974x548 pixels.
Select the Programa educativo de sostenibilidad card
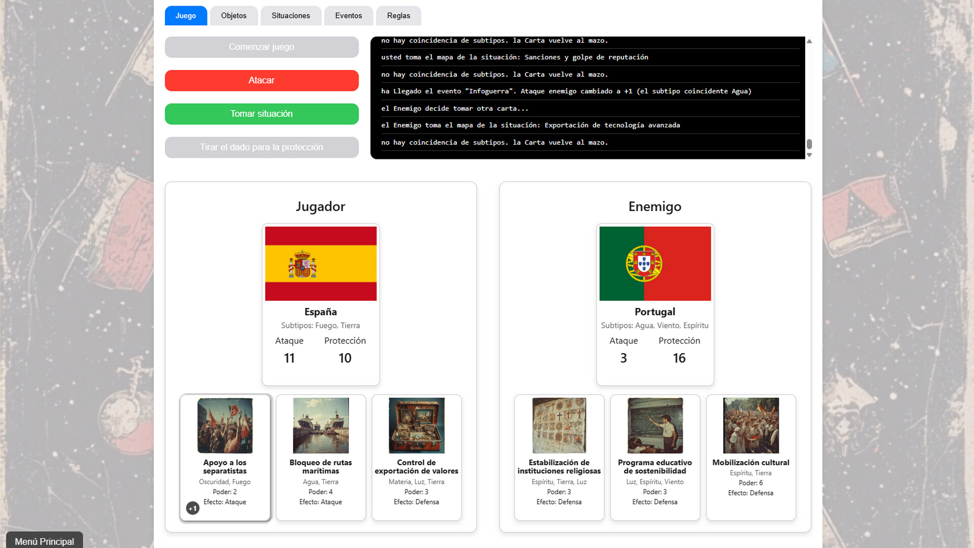click(655, 457)
